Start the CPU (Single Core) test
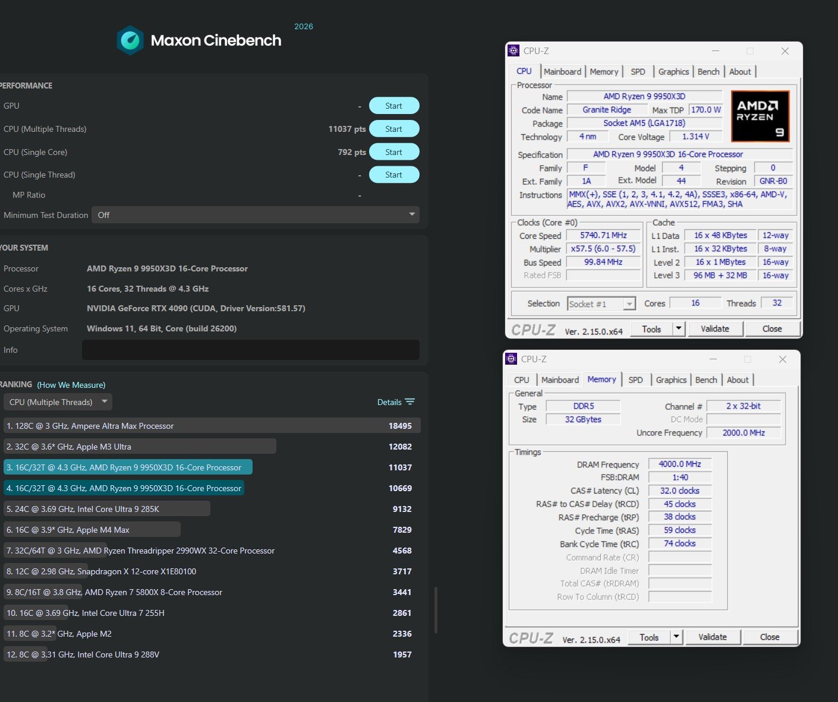Image resolution: width=838 pixels, height=702 pixels. click(x=394, y=152)
